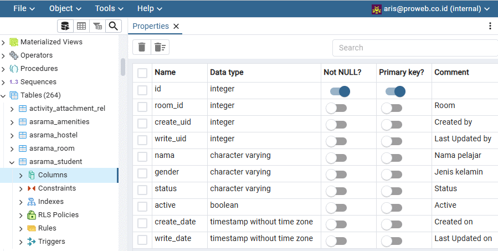Open the three-dot panel options menu
498x251 pixels.
tap(490, 26)
